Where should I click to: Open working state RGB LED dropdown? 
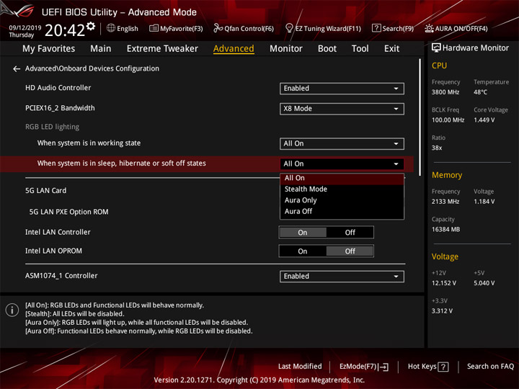click(x=342, y=144)
